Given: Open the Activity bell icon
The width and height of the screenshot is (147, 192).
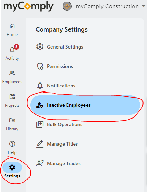Looking at the screenshot, I should (x=12, y=50).
